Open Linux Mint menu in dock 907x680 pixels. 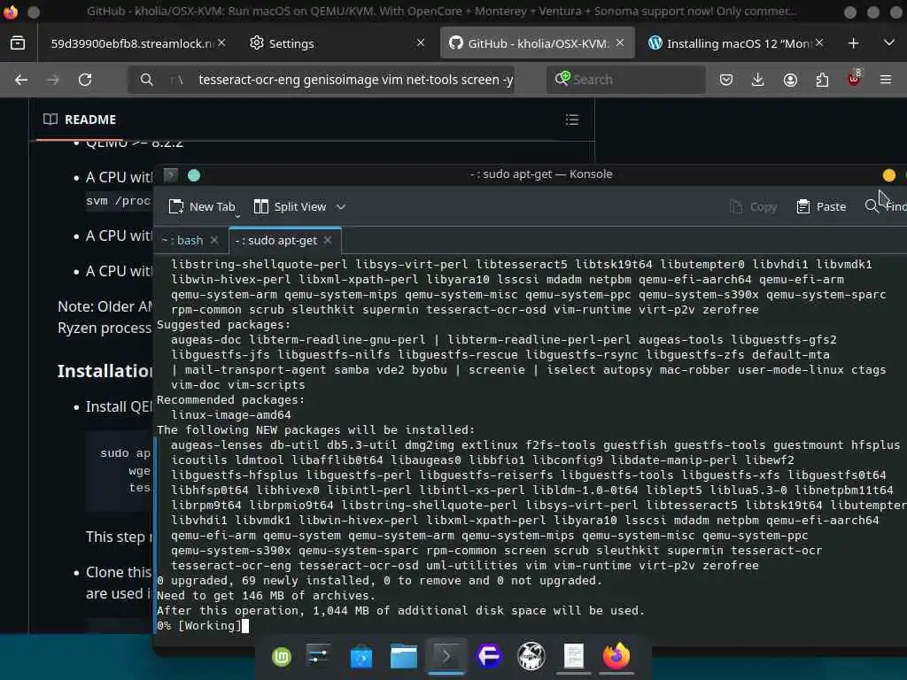pyautogui.click(x=282, y=656)
